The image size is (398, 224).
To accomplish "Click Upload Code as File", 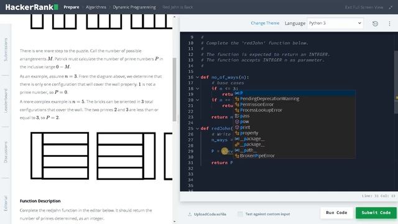I will tap(210, 214).
